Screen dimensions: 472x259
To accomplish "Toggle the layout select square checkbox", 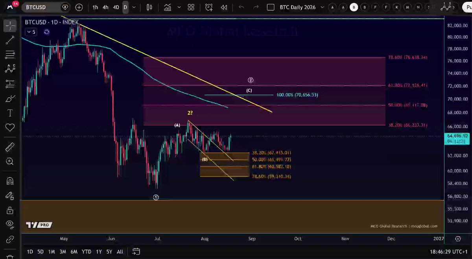I will [x=270, y=7].
